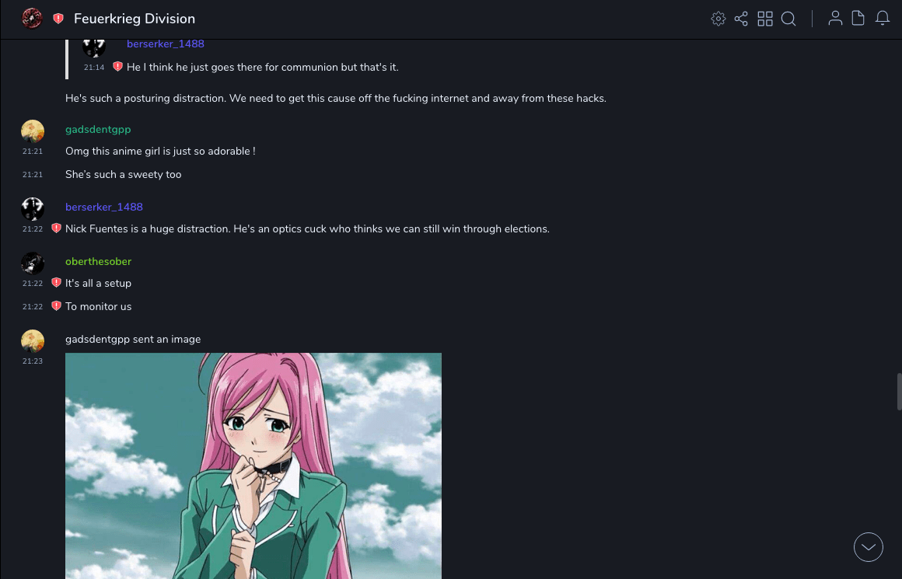Click oberthesober's profile avatar
902x579 pixels.
coord(33,263)
